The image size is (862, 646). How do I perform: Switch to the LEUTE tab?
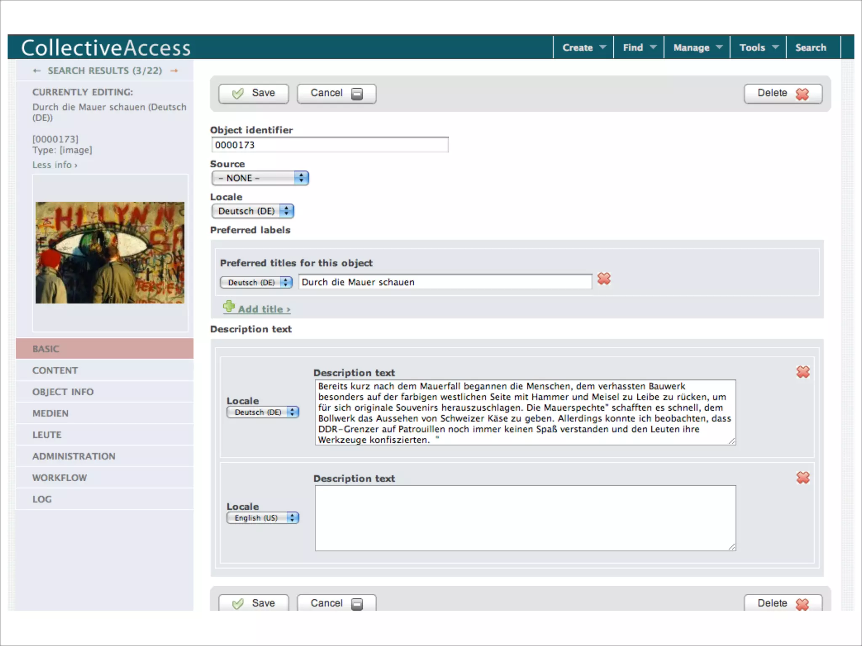point(104,434)
